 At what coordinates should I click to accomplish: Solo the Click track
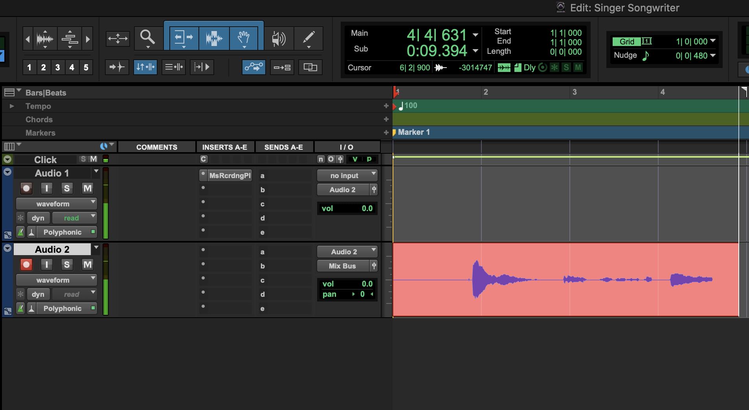click(83, 159)
